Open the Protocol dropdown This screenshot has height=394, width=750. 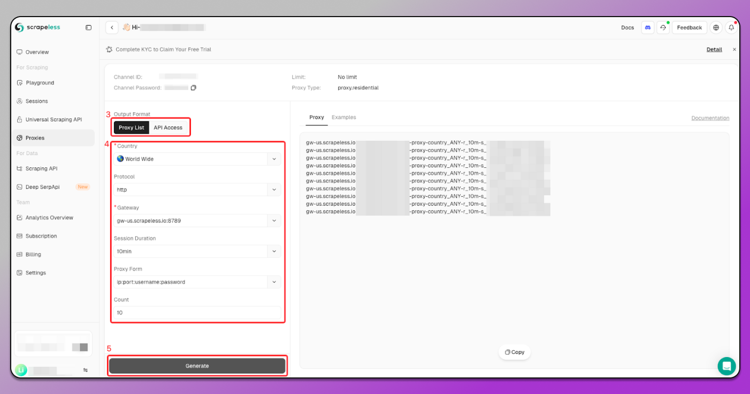[197, 190]
